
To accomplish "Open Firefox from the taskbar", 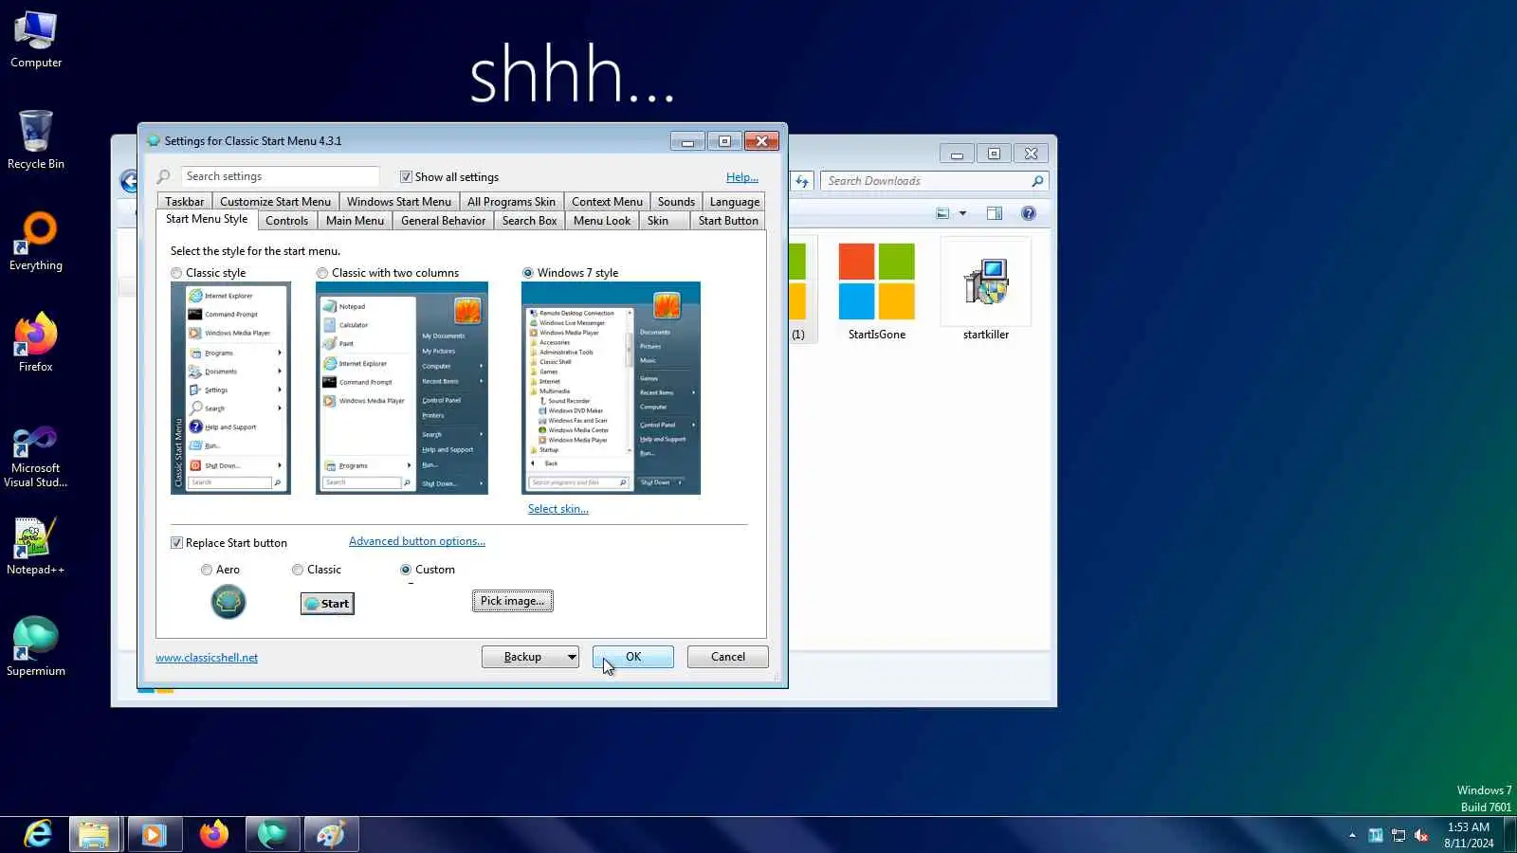I will point(214,834).
